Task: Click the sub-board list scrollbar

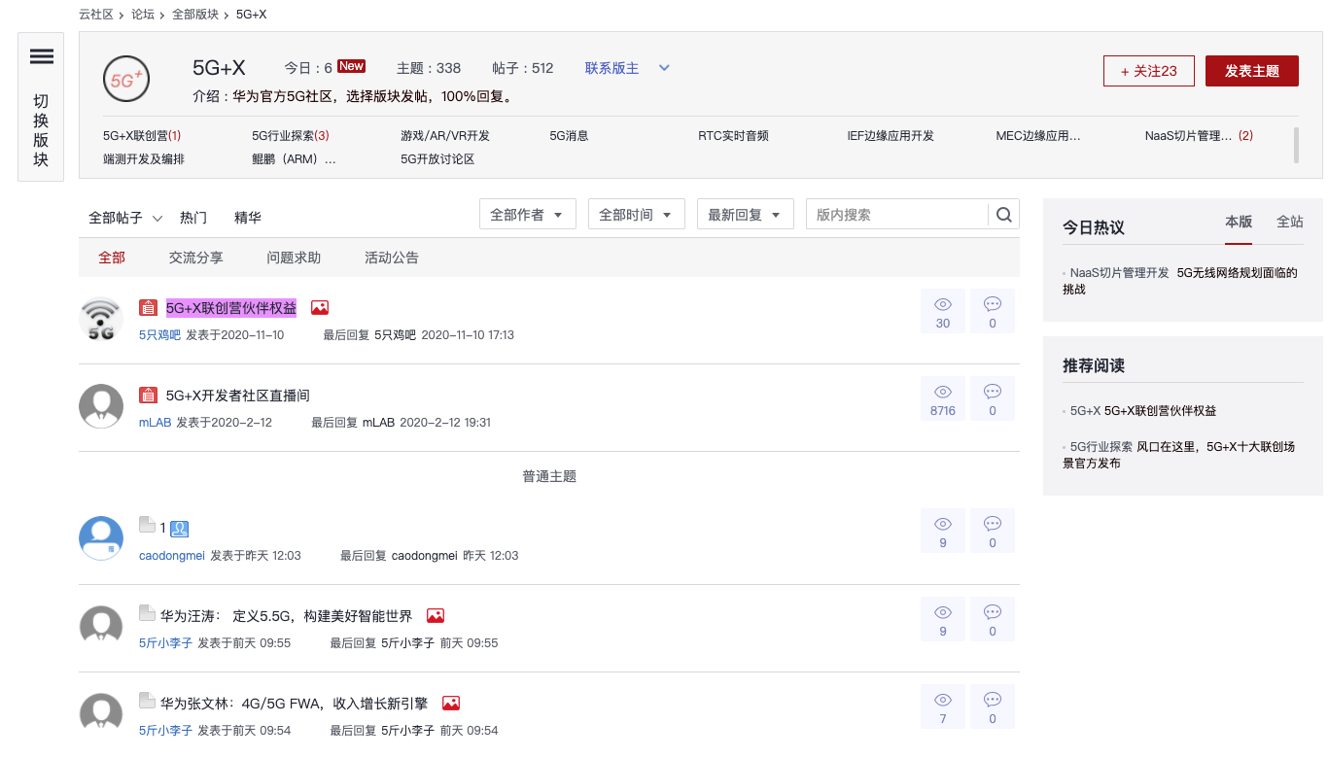Action: pyautogui.click(x=1296, y=145)
